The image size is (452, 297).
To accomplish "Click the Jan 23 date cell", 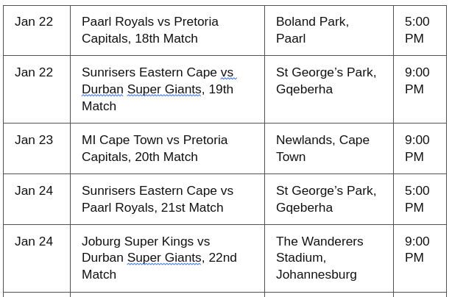I will (x=37, y=148).
